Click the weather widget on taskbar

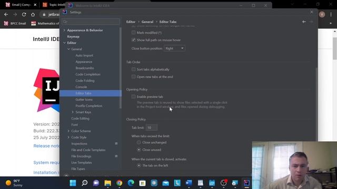click(x=14, y=183)
